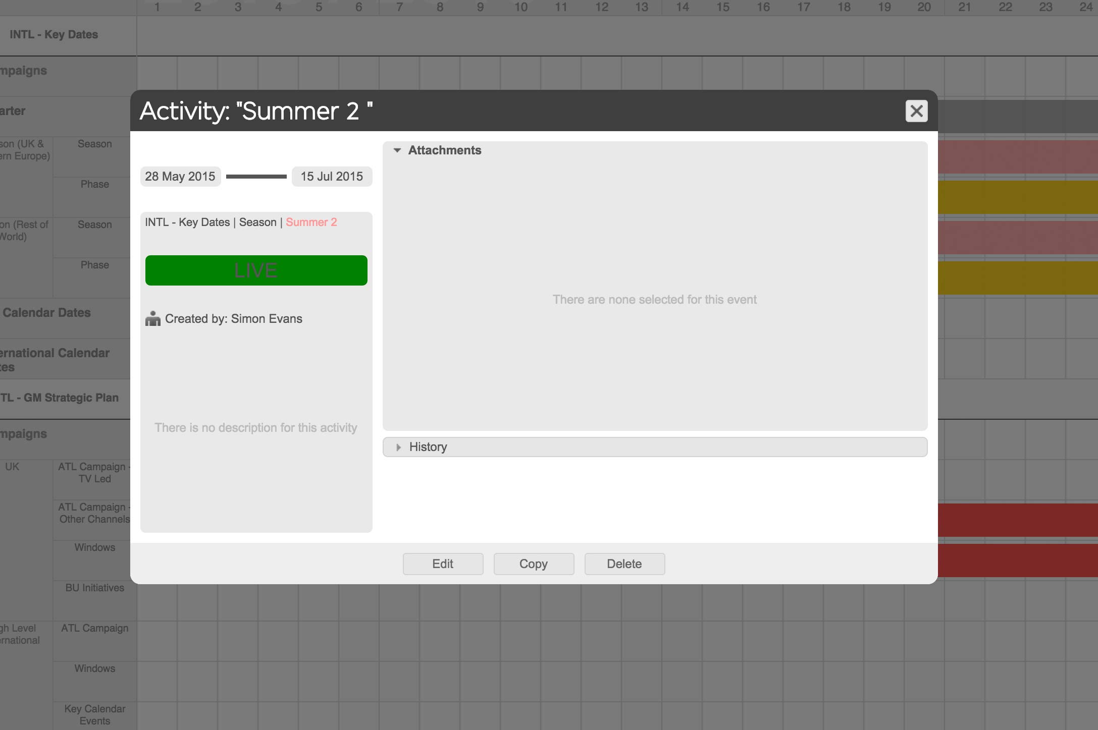This screenshot has height=730, width=1098.
Task: Click the date range line connector
Action: [256, 177]
